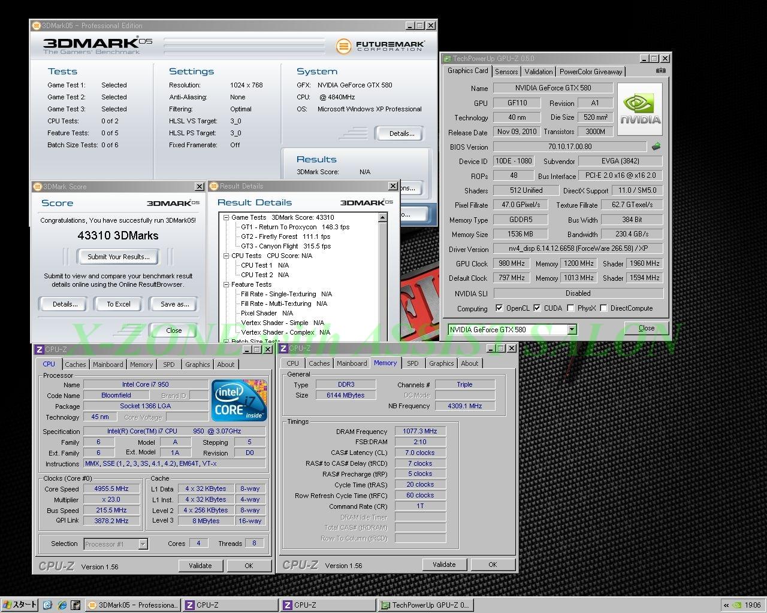
Task: Click the taskbar clock showing 19:06
Action: click(x=753, y=605)
